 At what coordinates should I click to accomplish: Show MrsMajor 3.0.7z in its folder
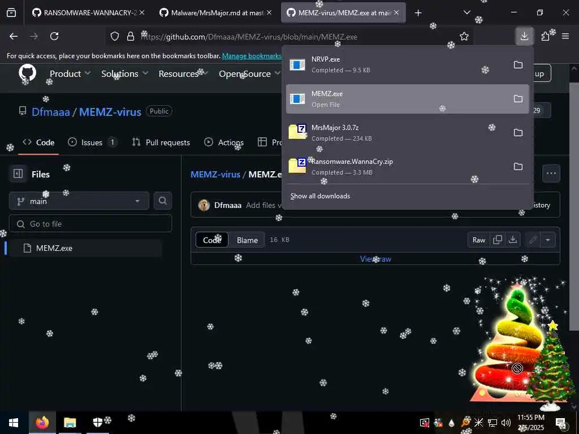(518, 132)
